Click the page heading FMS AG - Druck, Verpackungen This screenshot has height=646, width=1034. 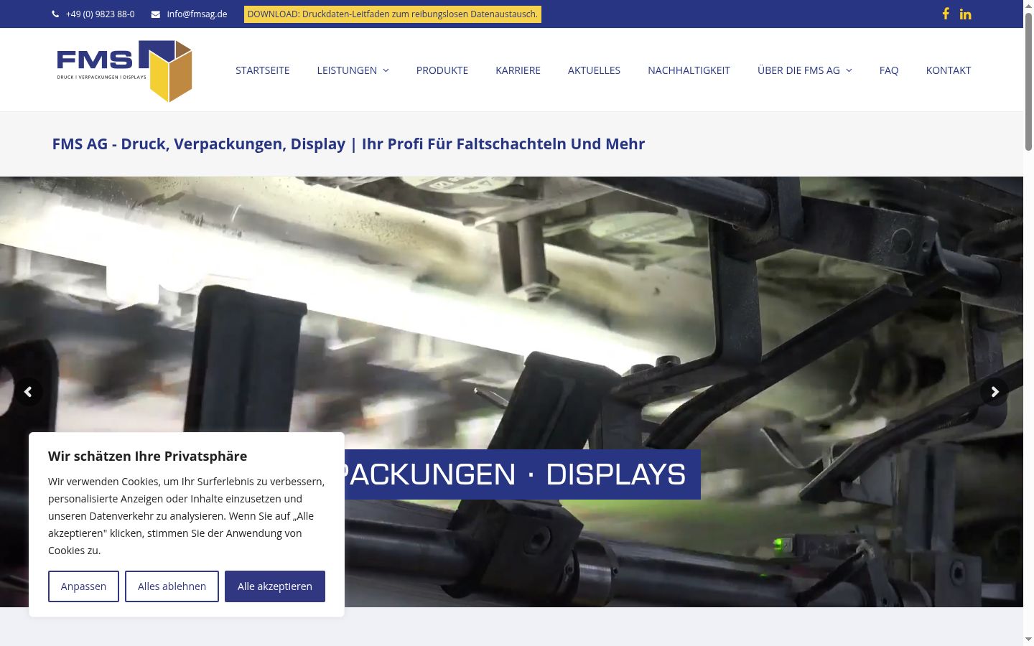tap(348, 144)
